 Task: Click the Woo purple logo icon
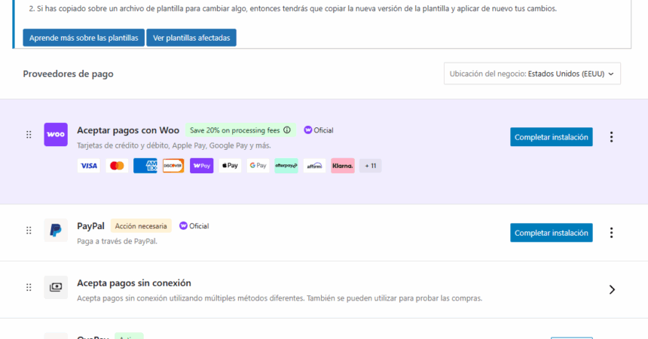(x=56, y=134)
